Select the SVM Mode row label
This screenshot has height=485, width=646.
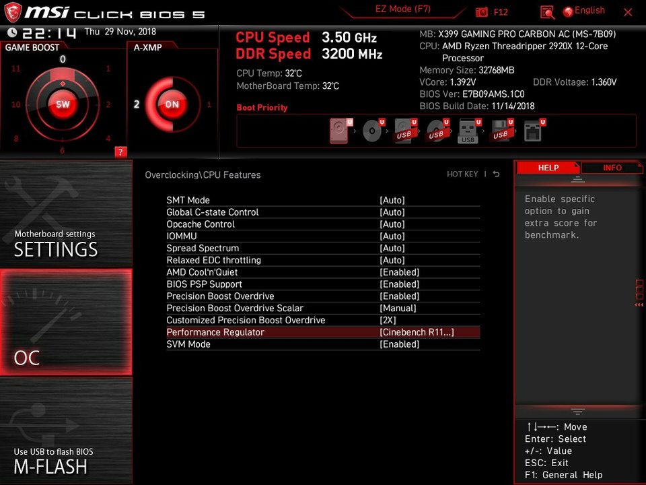(x=188, y=344)
